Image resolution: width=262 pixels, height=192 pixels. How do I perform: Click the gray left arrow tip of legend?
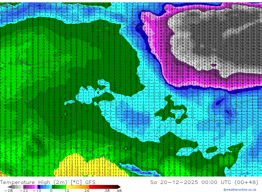pos(9,187)
